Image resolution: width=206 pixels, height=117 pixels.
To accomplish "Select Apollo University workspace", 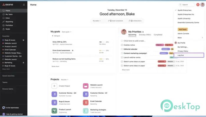I will [184, 18].
